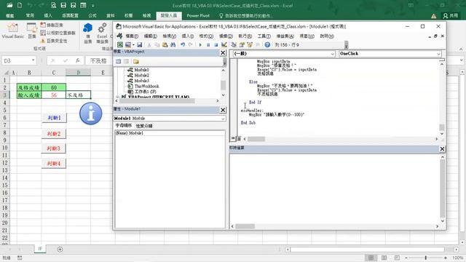Click Share button in Excel title area

click(x=451, y=15)
